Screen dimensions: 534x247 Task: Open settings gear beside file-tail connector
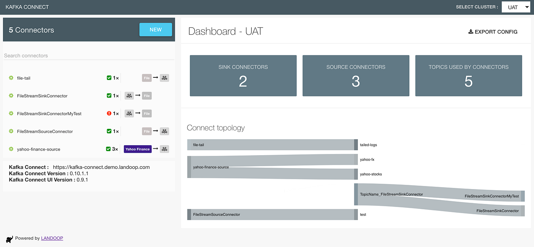(x=10, y=78)
